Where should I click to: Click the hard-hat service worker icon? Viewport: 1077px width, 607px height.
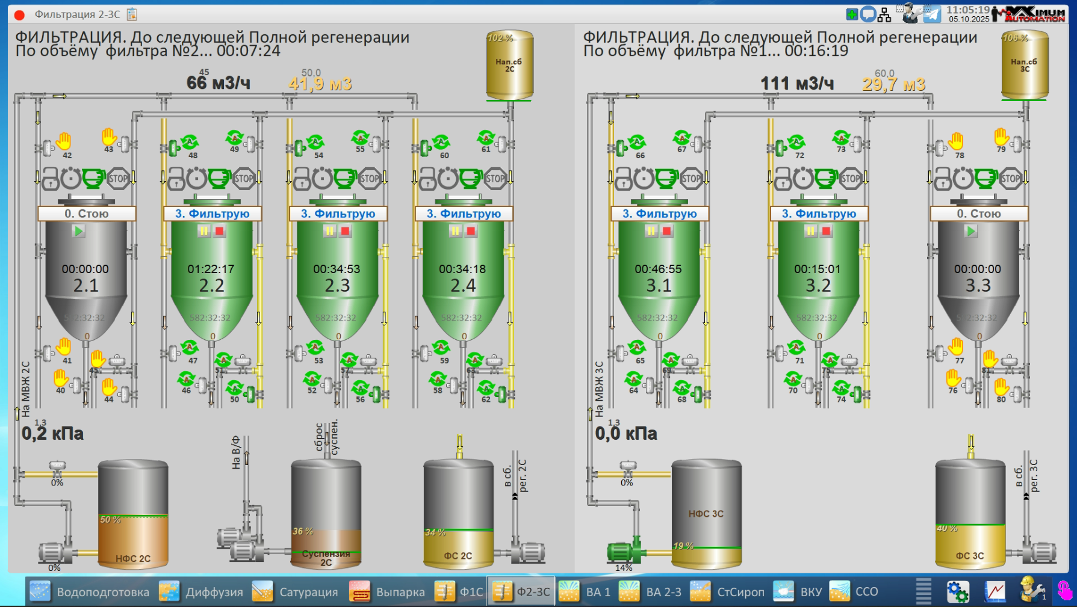(x=1032, y=591)
